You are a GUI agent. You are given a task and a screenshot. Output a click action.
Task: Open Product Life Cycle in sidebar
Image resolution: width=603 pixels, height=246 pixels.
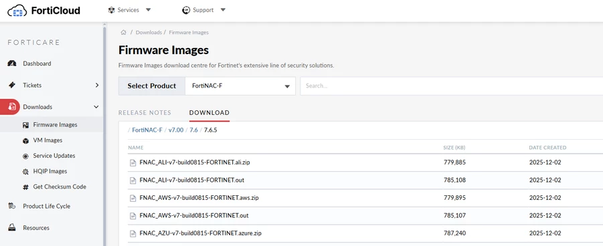(x=47, y=206)
